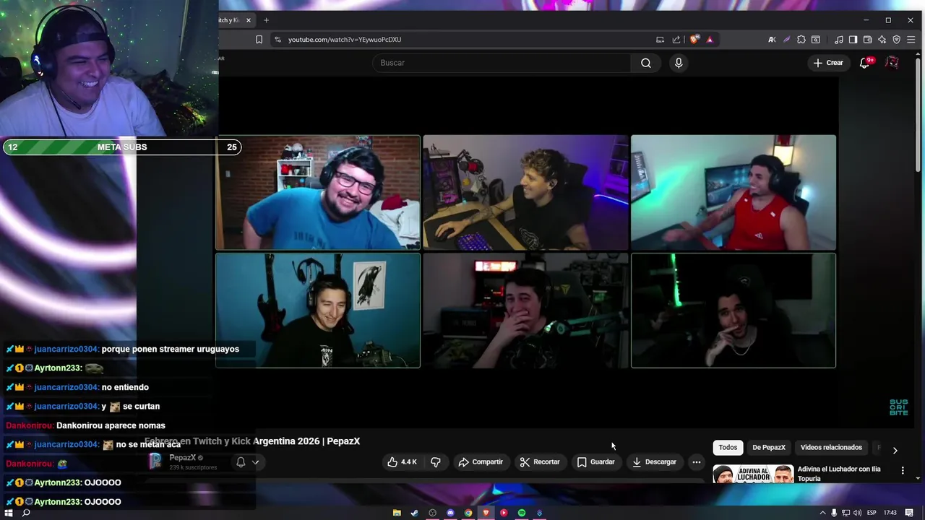Open options for Adivina el Luchador video
925x520 pixels.
[903, 470]
